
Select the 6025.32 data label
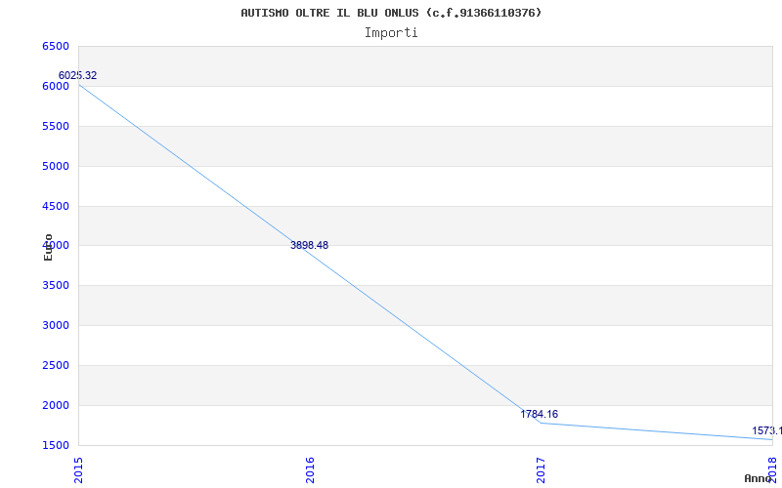tap(78, 76)
